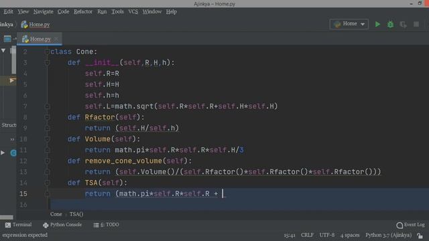Select the Home.py editor tab

[x=40, y=39]
